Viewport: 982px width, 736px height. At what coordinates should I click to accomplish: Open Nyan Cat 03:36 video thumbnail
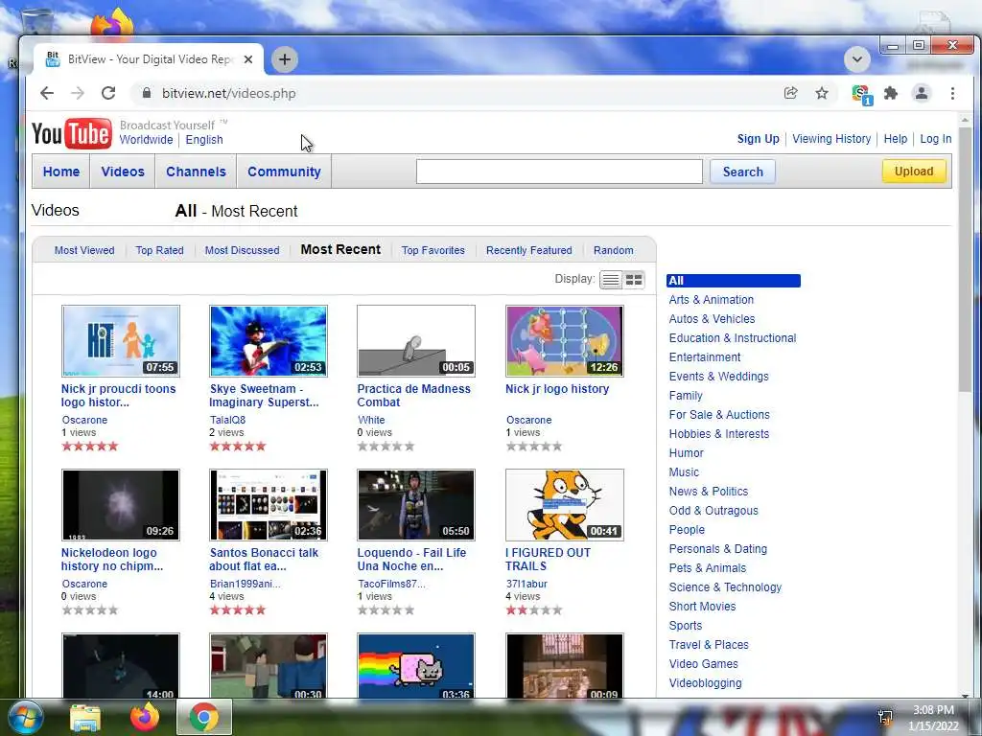pyautogui.click(x=416, y=666)
